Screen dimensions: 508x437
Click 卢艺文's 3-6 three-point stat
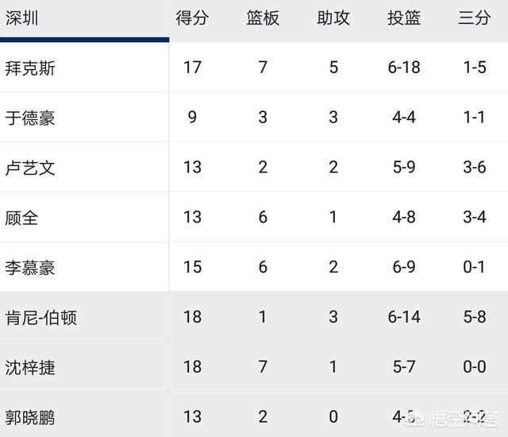pos(475,168)
